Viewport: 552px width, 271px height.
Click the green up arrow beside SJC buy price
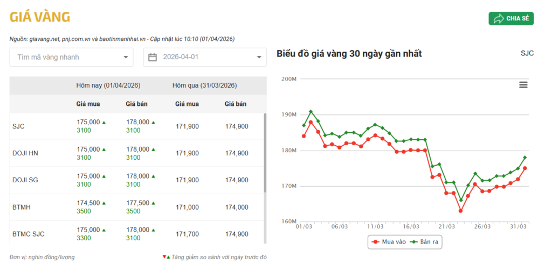tap(104, 123)
